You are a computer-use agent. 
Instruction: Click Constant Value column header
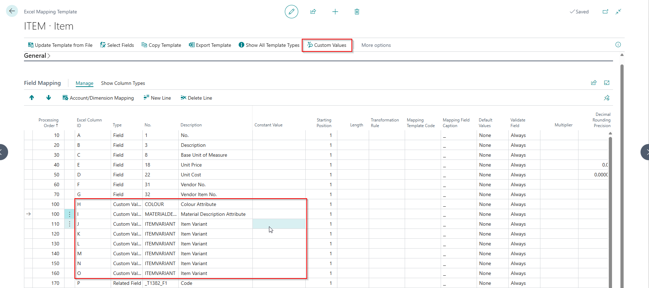pyautogui.click(x=268, y=125)
